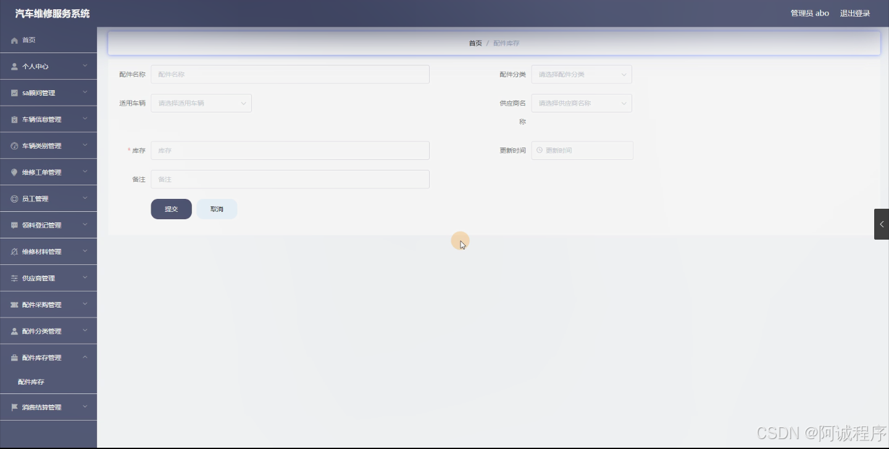Open the 配件采购管理 menu

(x=48, y=305)
